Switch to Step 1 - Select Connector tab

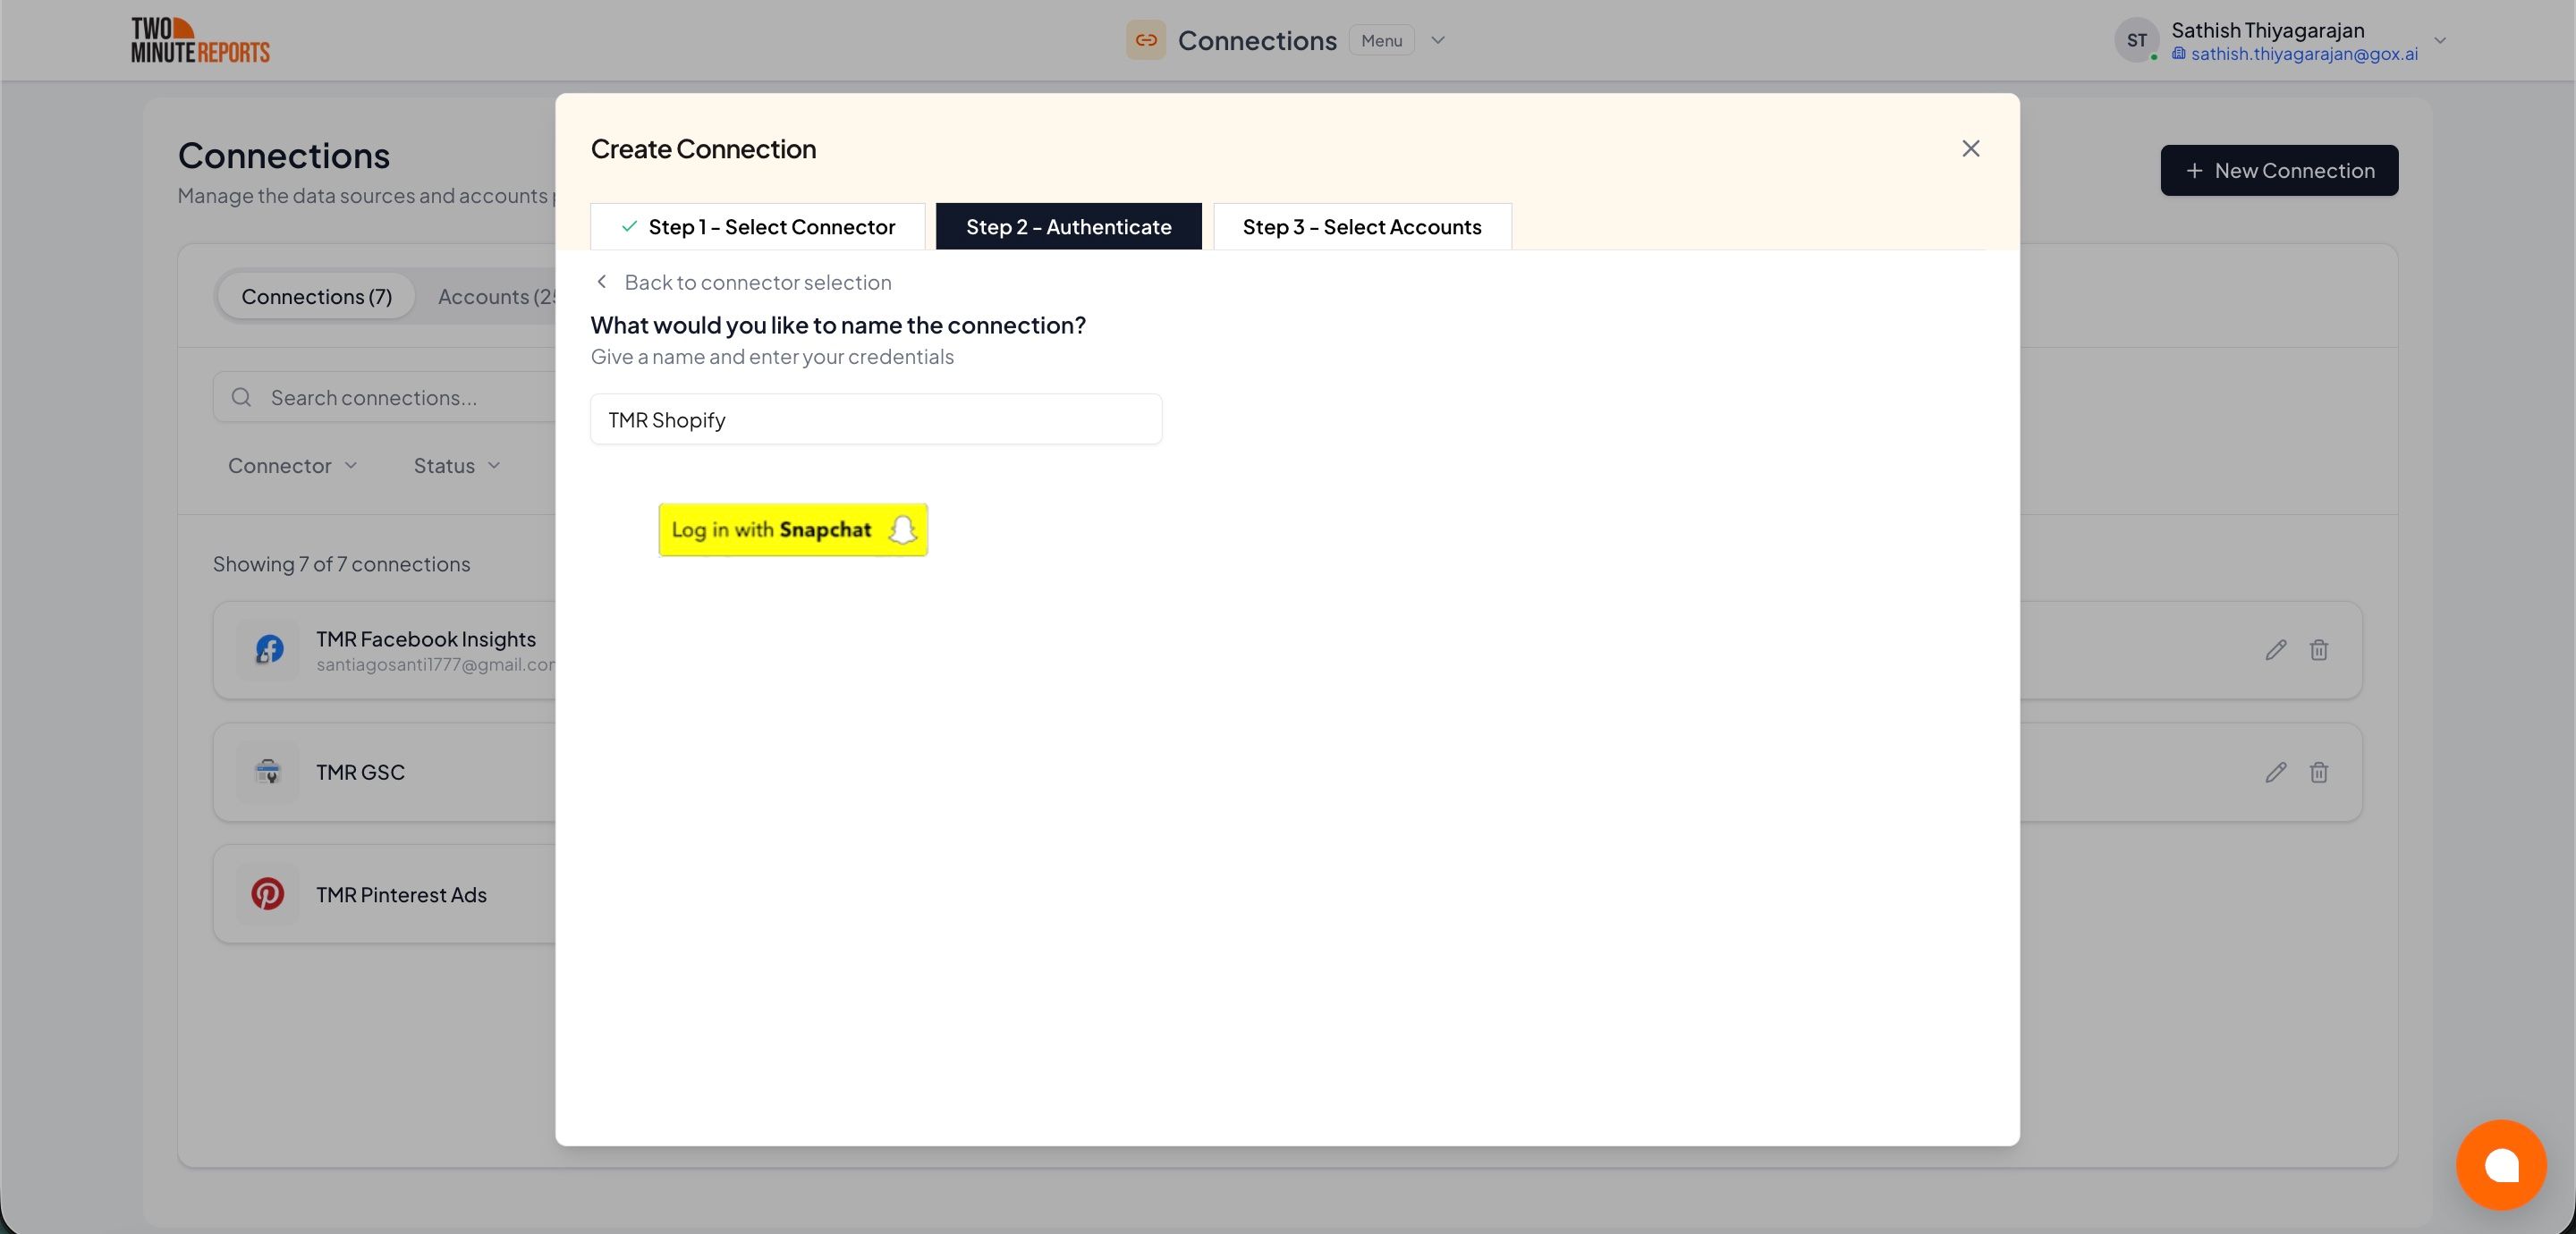pyautogui.click(x=757, y=226)
